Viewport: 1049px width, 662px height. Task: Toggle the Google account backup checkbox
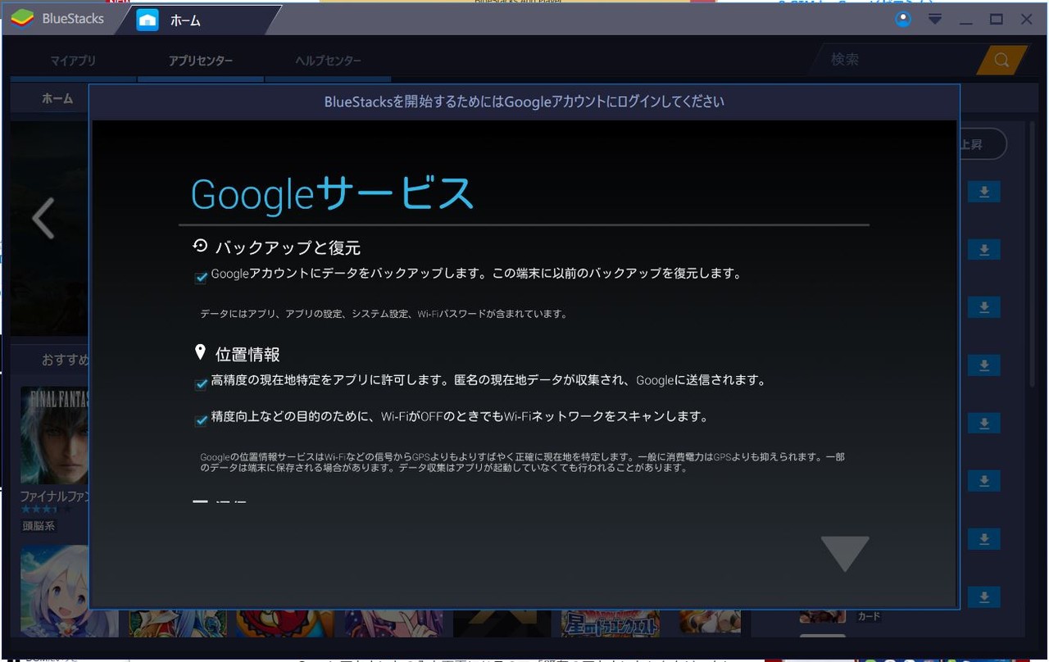201,278
